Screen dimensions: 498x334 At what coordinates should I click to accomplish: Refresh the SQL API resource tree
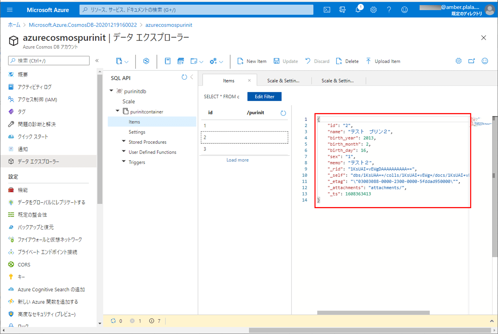[x=184, y=77]
